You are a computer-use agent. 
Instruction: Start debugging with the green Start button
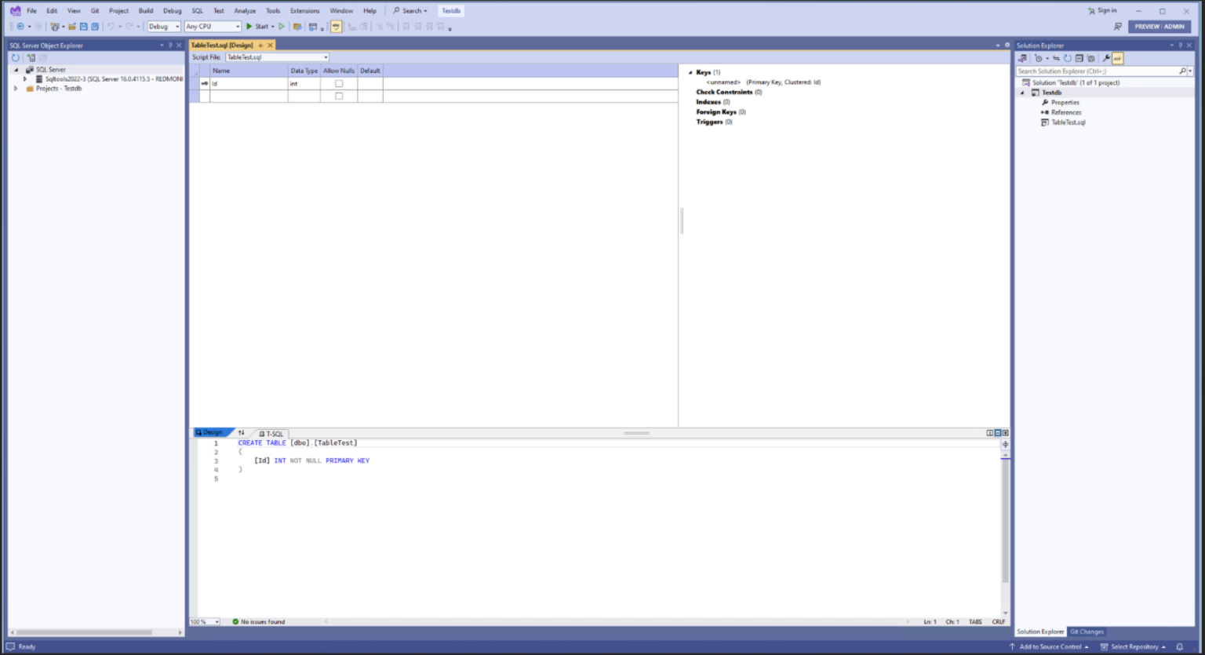pos(261,26)
